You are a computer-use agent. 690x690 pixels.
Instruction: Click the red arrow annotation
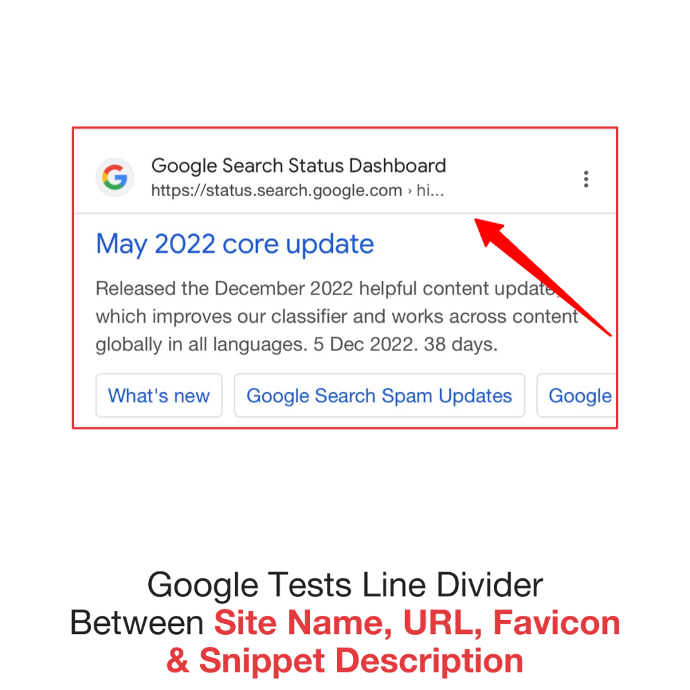point(542,276)
